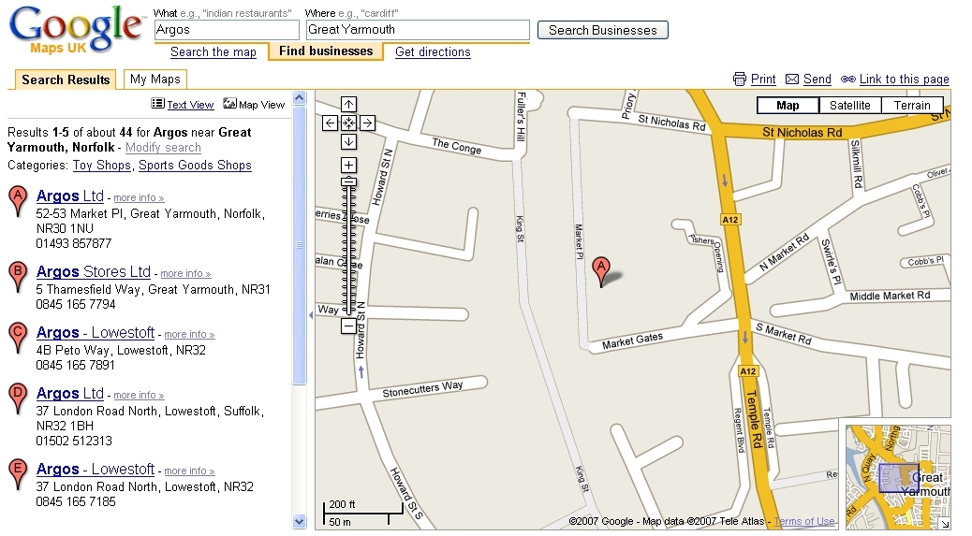Image resolution: width=972 pixels, height=536 pixels.
Task: Expand more info for Argos Ltd Market Pl
Action: [x=139, y=198]
